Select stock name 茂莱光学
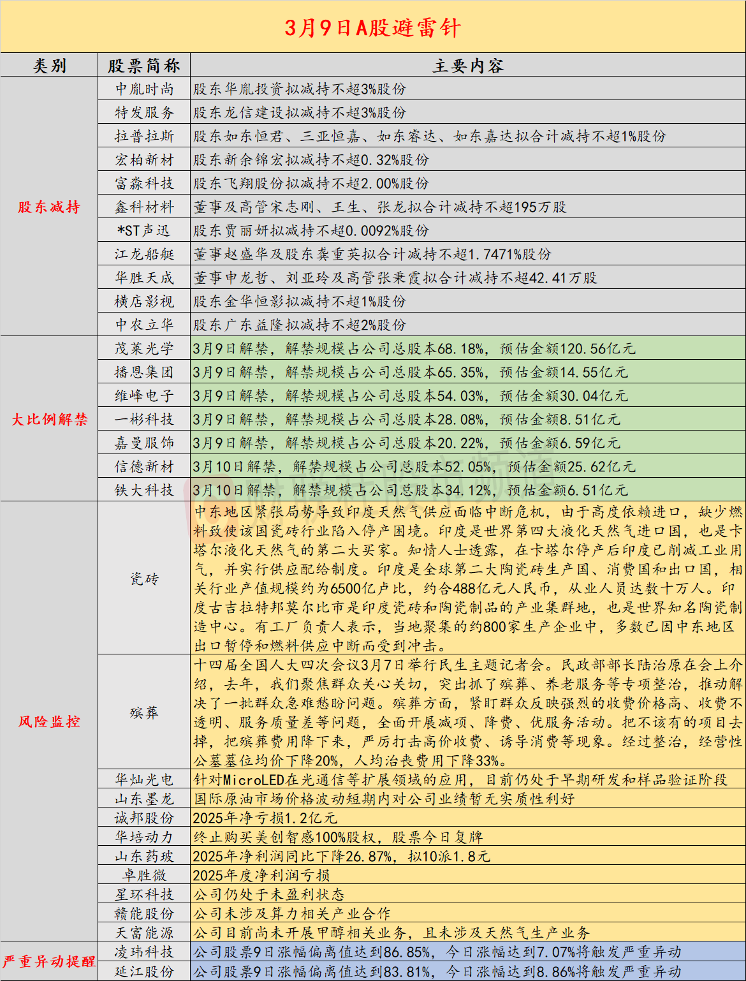 tap(144, 349)
